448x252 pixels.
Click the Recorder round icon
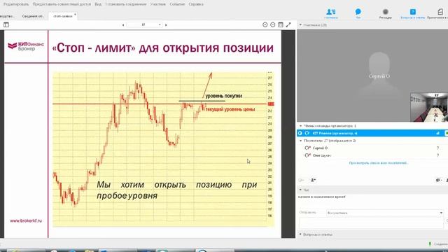(385, 12)
